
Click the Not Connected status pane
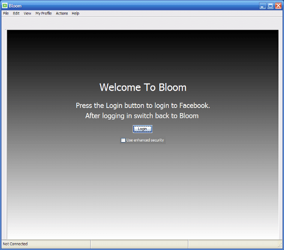(x=46, y=244)
